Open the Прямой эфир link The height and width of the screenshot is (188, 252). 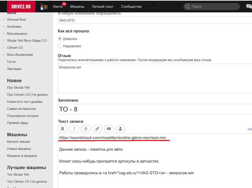(17, 123)
